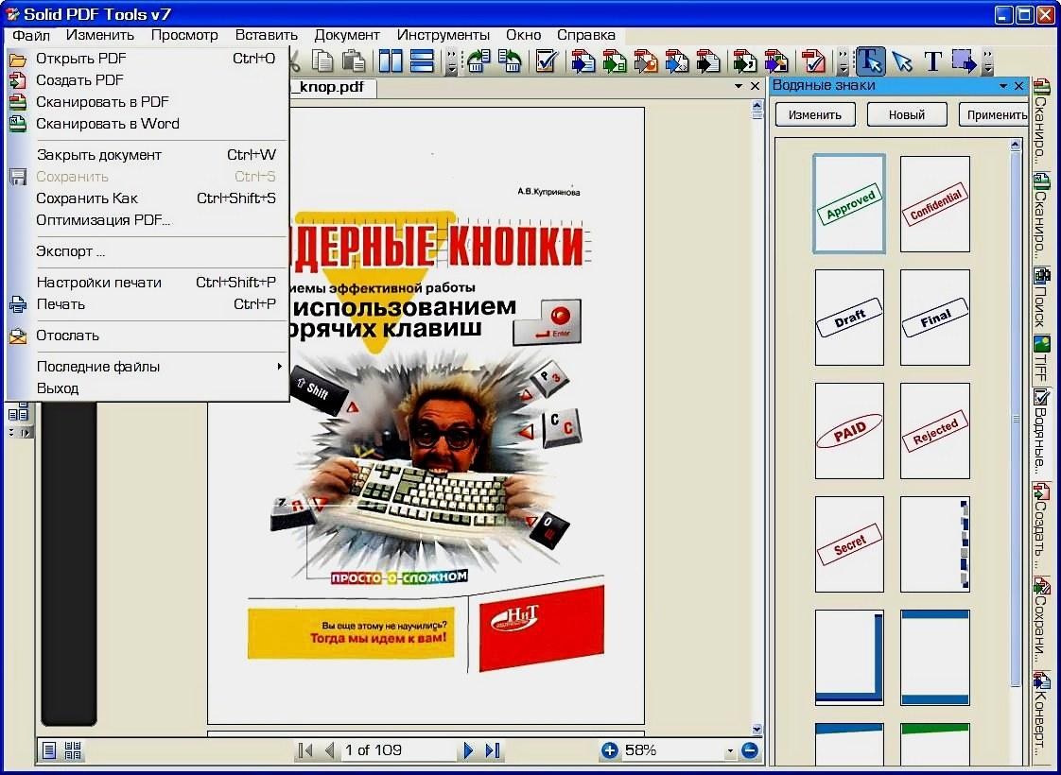Go to the previous page
This screenshot has height=775, width=1061.
coord(329,750)
